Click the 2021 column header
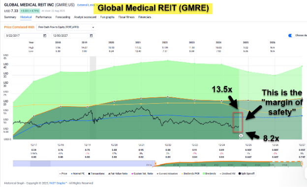The width and height of the screenshot is (307, 187). (x=138, y=43)
